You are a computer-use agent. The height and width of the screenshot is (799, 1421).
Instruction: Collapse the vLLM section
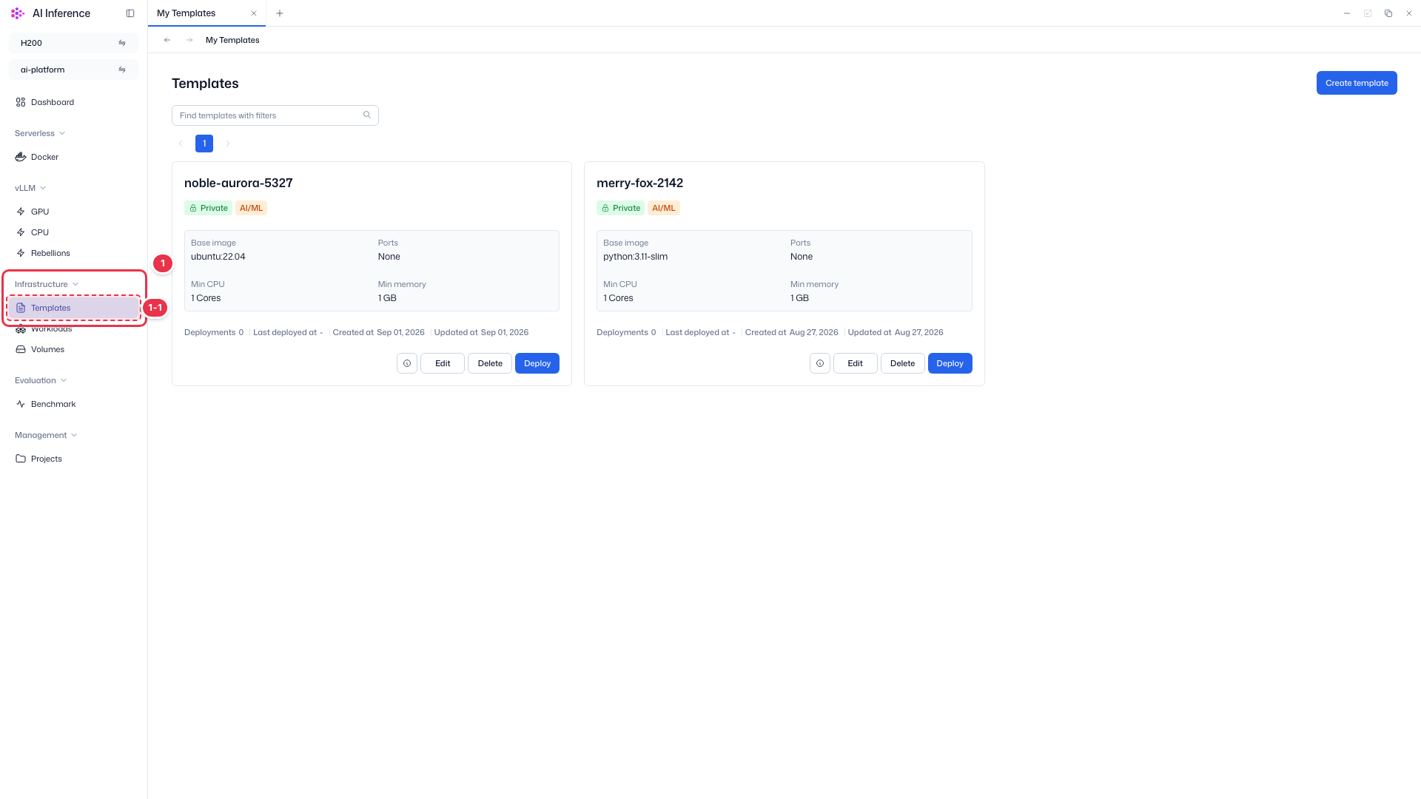click(30, 188)
